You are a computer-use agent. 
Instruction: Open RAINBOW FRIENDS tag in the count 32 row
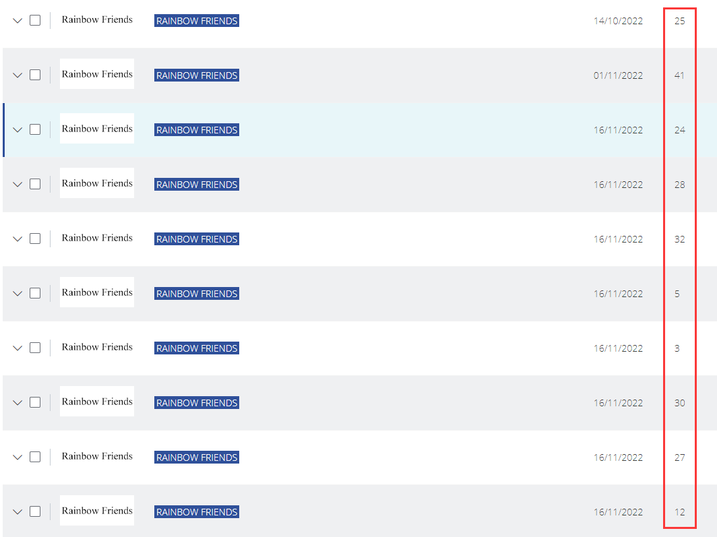(x=197, y=239)
